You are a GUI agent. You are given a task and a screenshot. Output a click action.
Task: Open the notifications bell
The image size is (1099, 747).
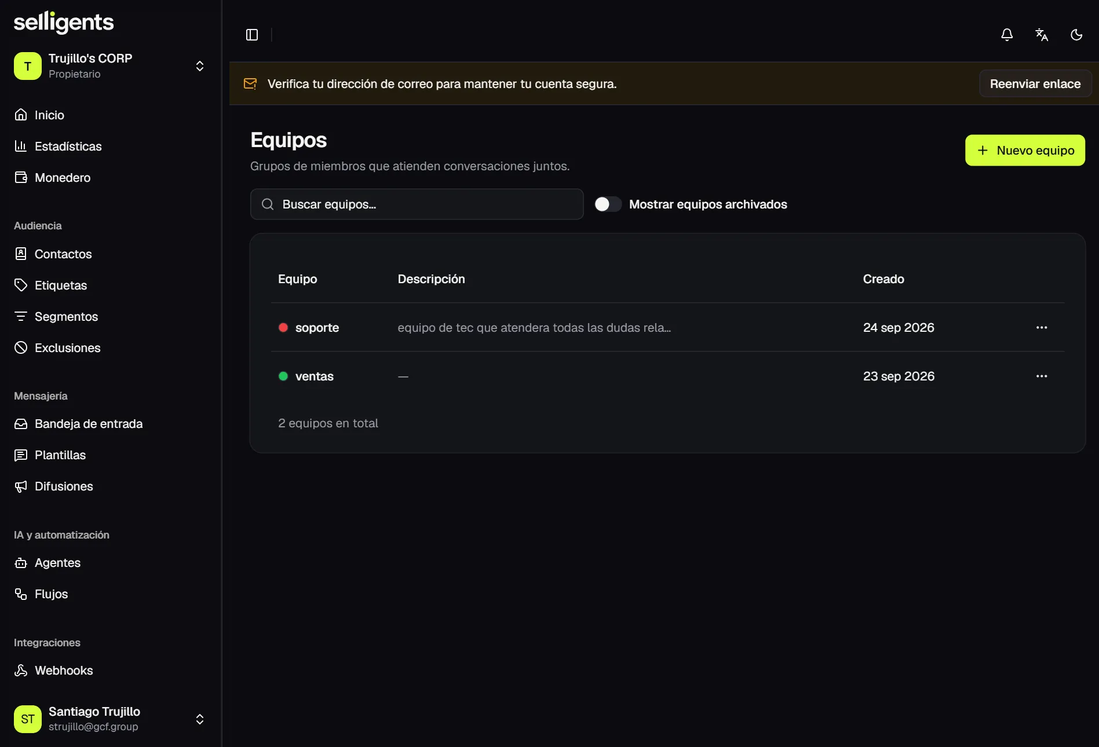(1007, 35)
